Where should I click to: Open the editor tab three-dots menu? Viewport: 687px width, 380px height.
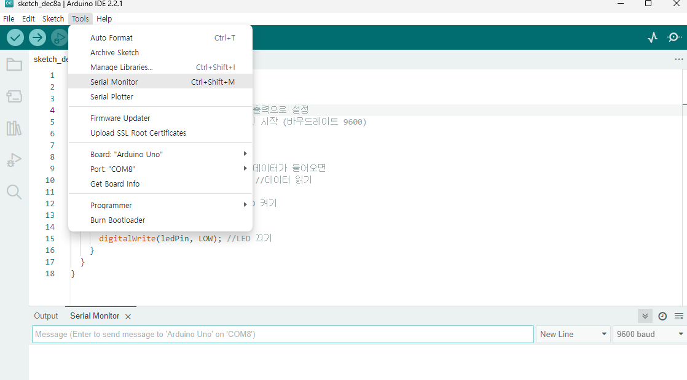(678, 59)
